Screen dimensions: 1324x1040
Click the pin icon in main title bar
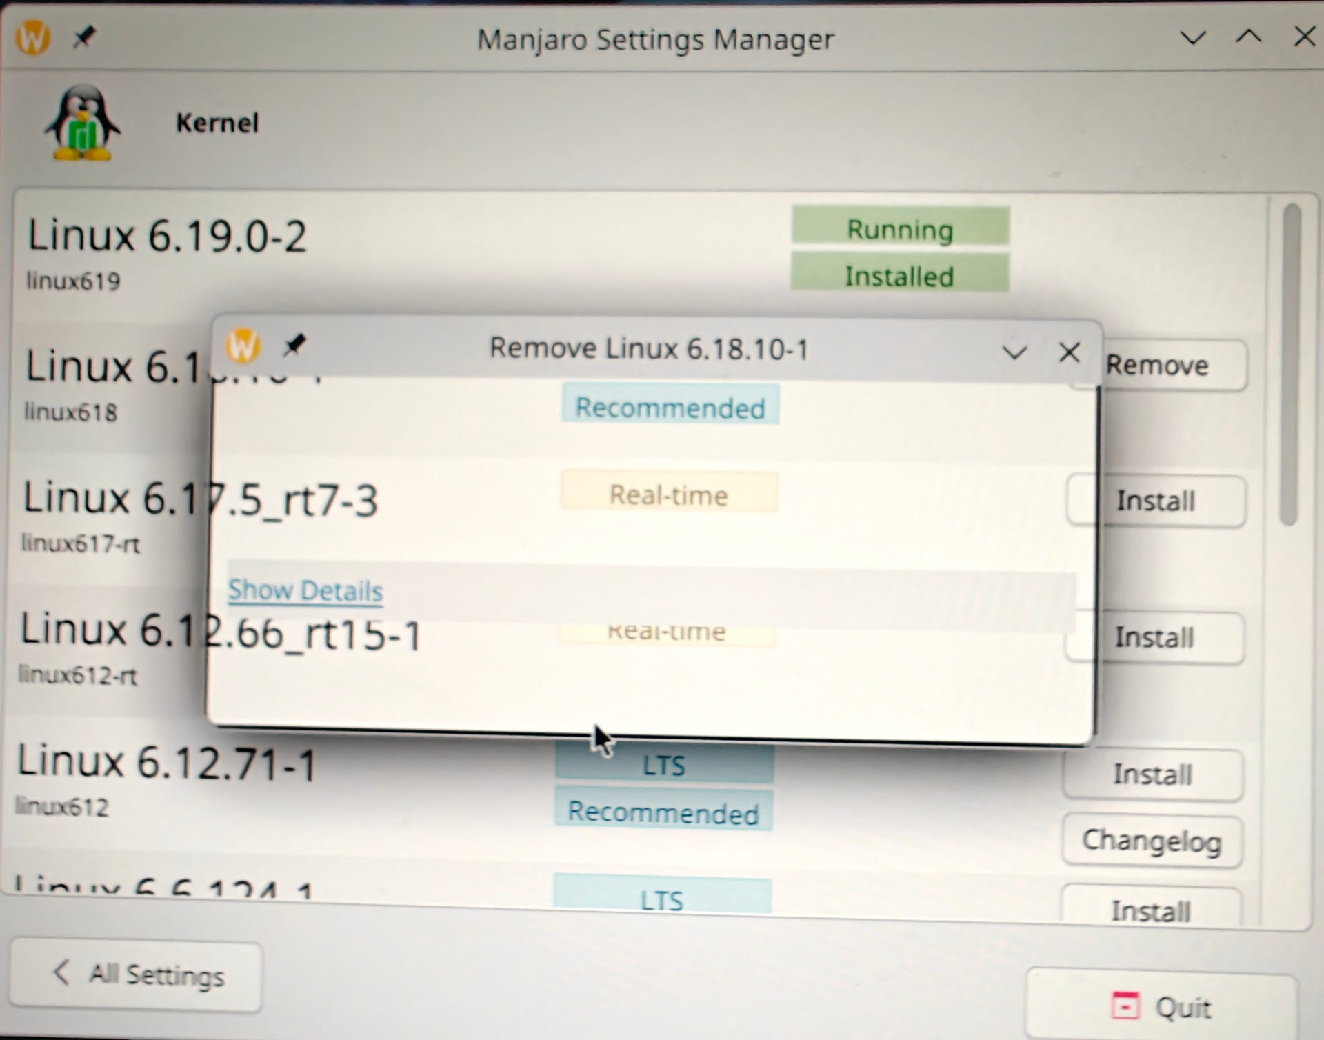[84, 37]
